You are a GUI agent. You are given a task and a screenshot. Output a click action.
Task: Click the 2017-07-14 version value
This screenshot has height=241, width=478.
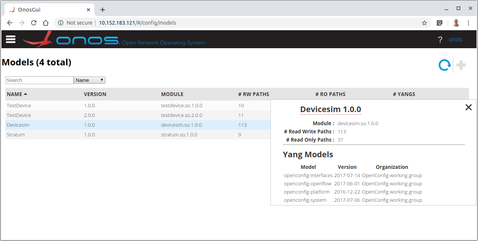[x=347, y=176]
